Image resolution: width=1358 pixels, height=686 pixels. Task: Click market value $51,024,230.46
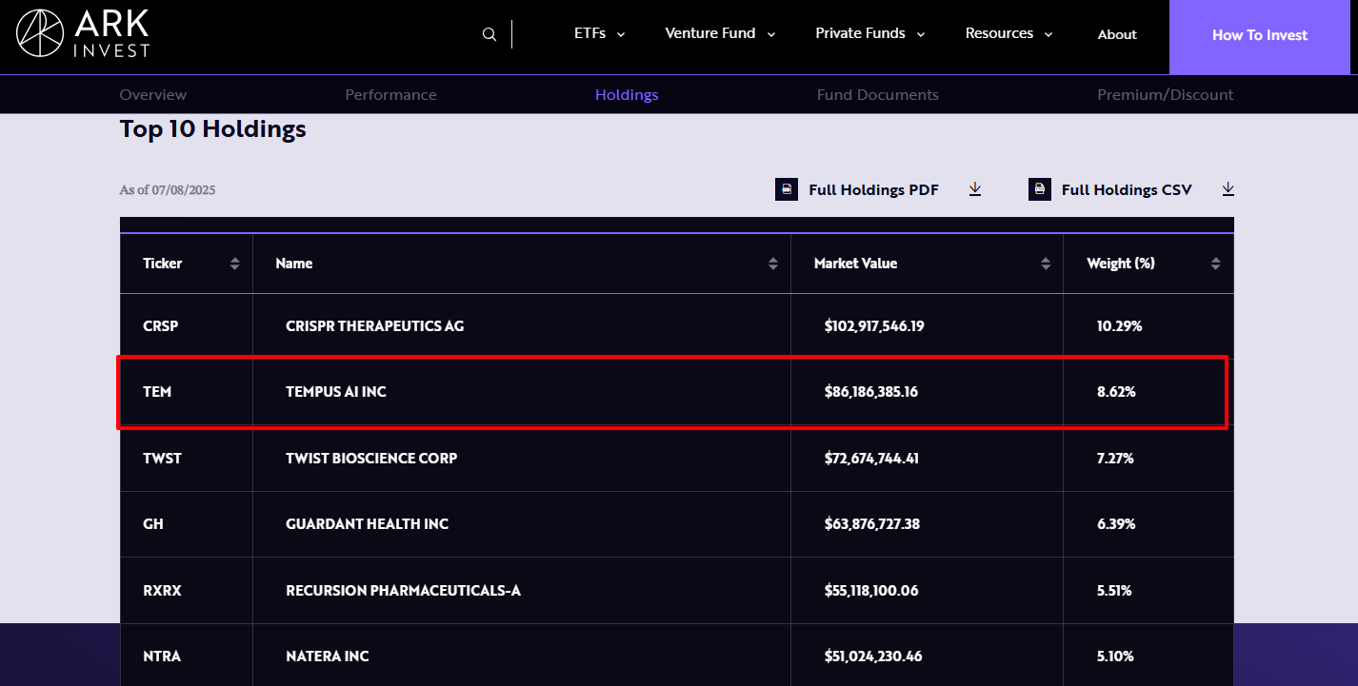pos(873,657)
